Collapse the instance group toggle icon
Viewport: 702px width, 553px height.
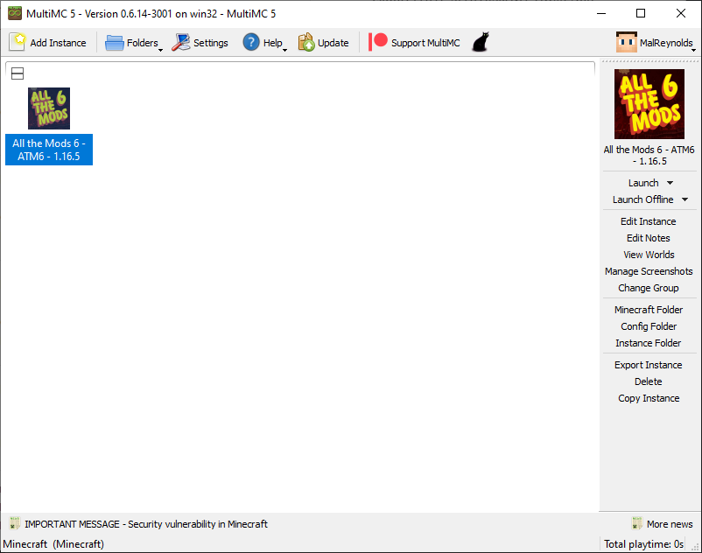[18, 73]
